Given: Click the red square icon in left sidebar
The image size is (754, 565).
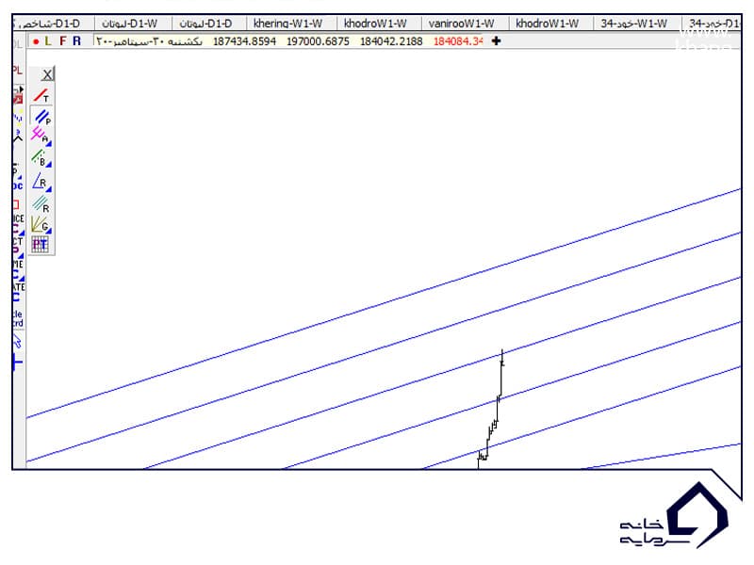Looking at the screenshot, I should click(16, 204).
